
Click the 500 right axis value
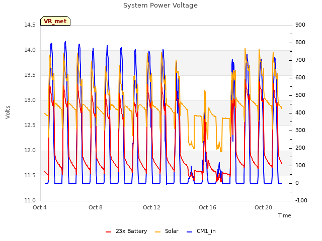tap(300, 95)
